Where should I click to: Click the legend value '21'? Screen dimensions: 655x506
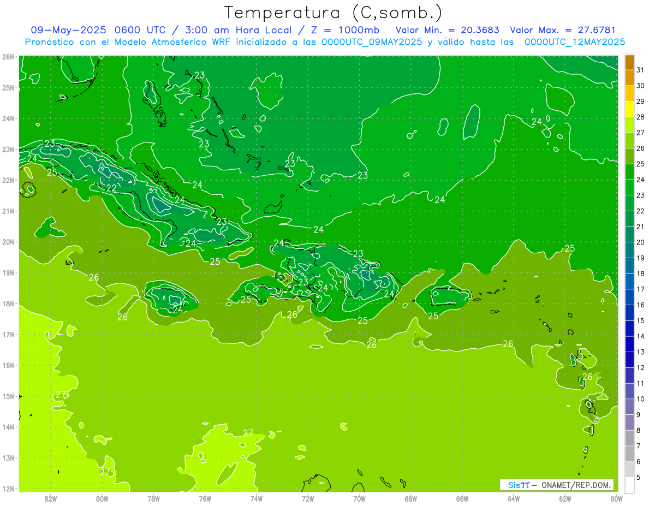[x=640, y=227]
